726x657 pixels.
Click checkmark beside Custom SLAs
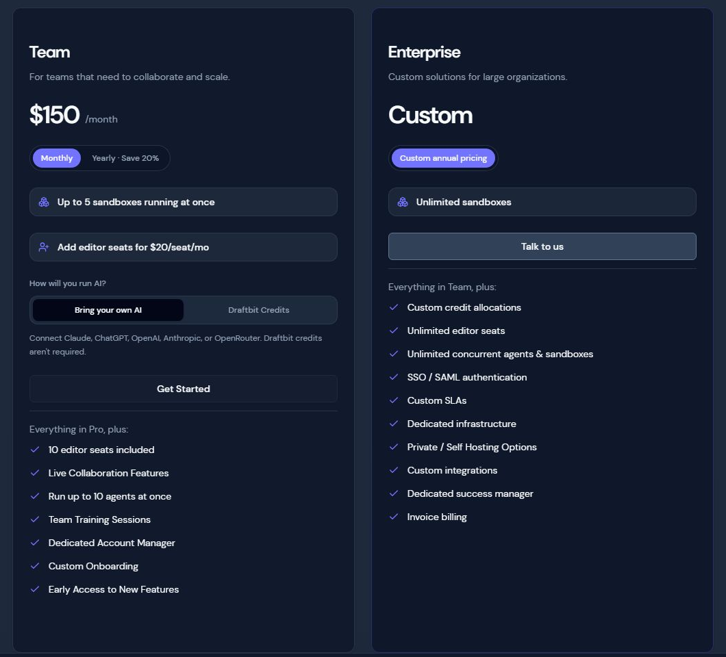(394, 400)
